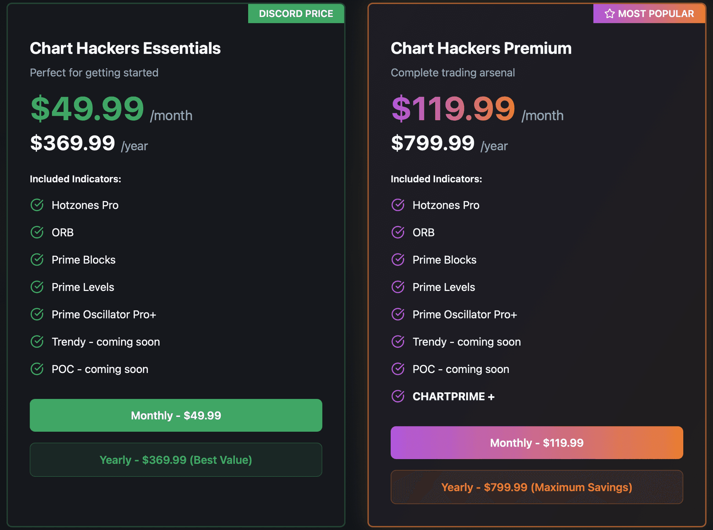Click the purple Hotzones Pro checkmark icon

click(x=398, y=205)
